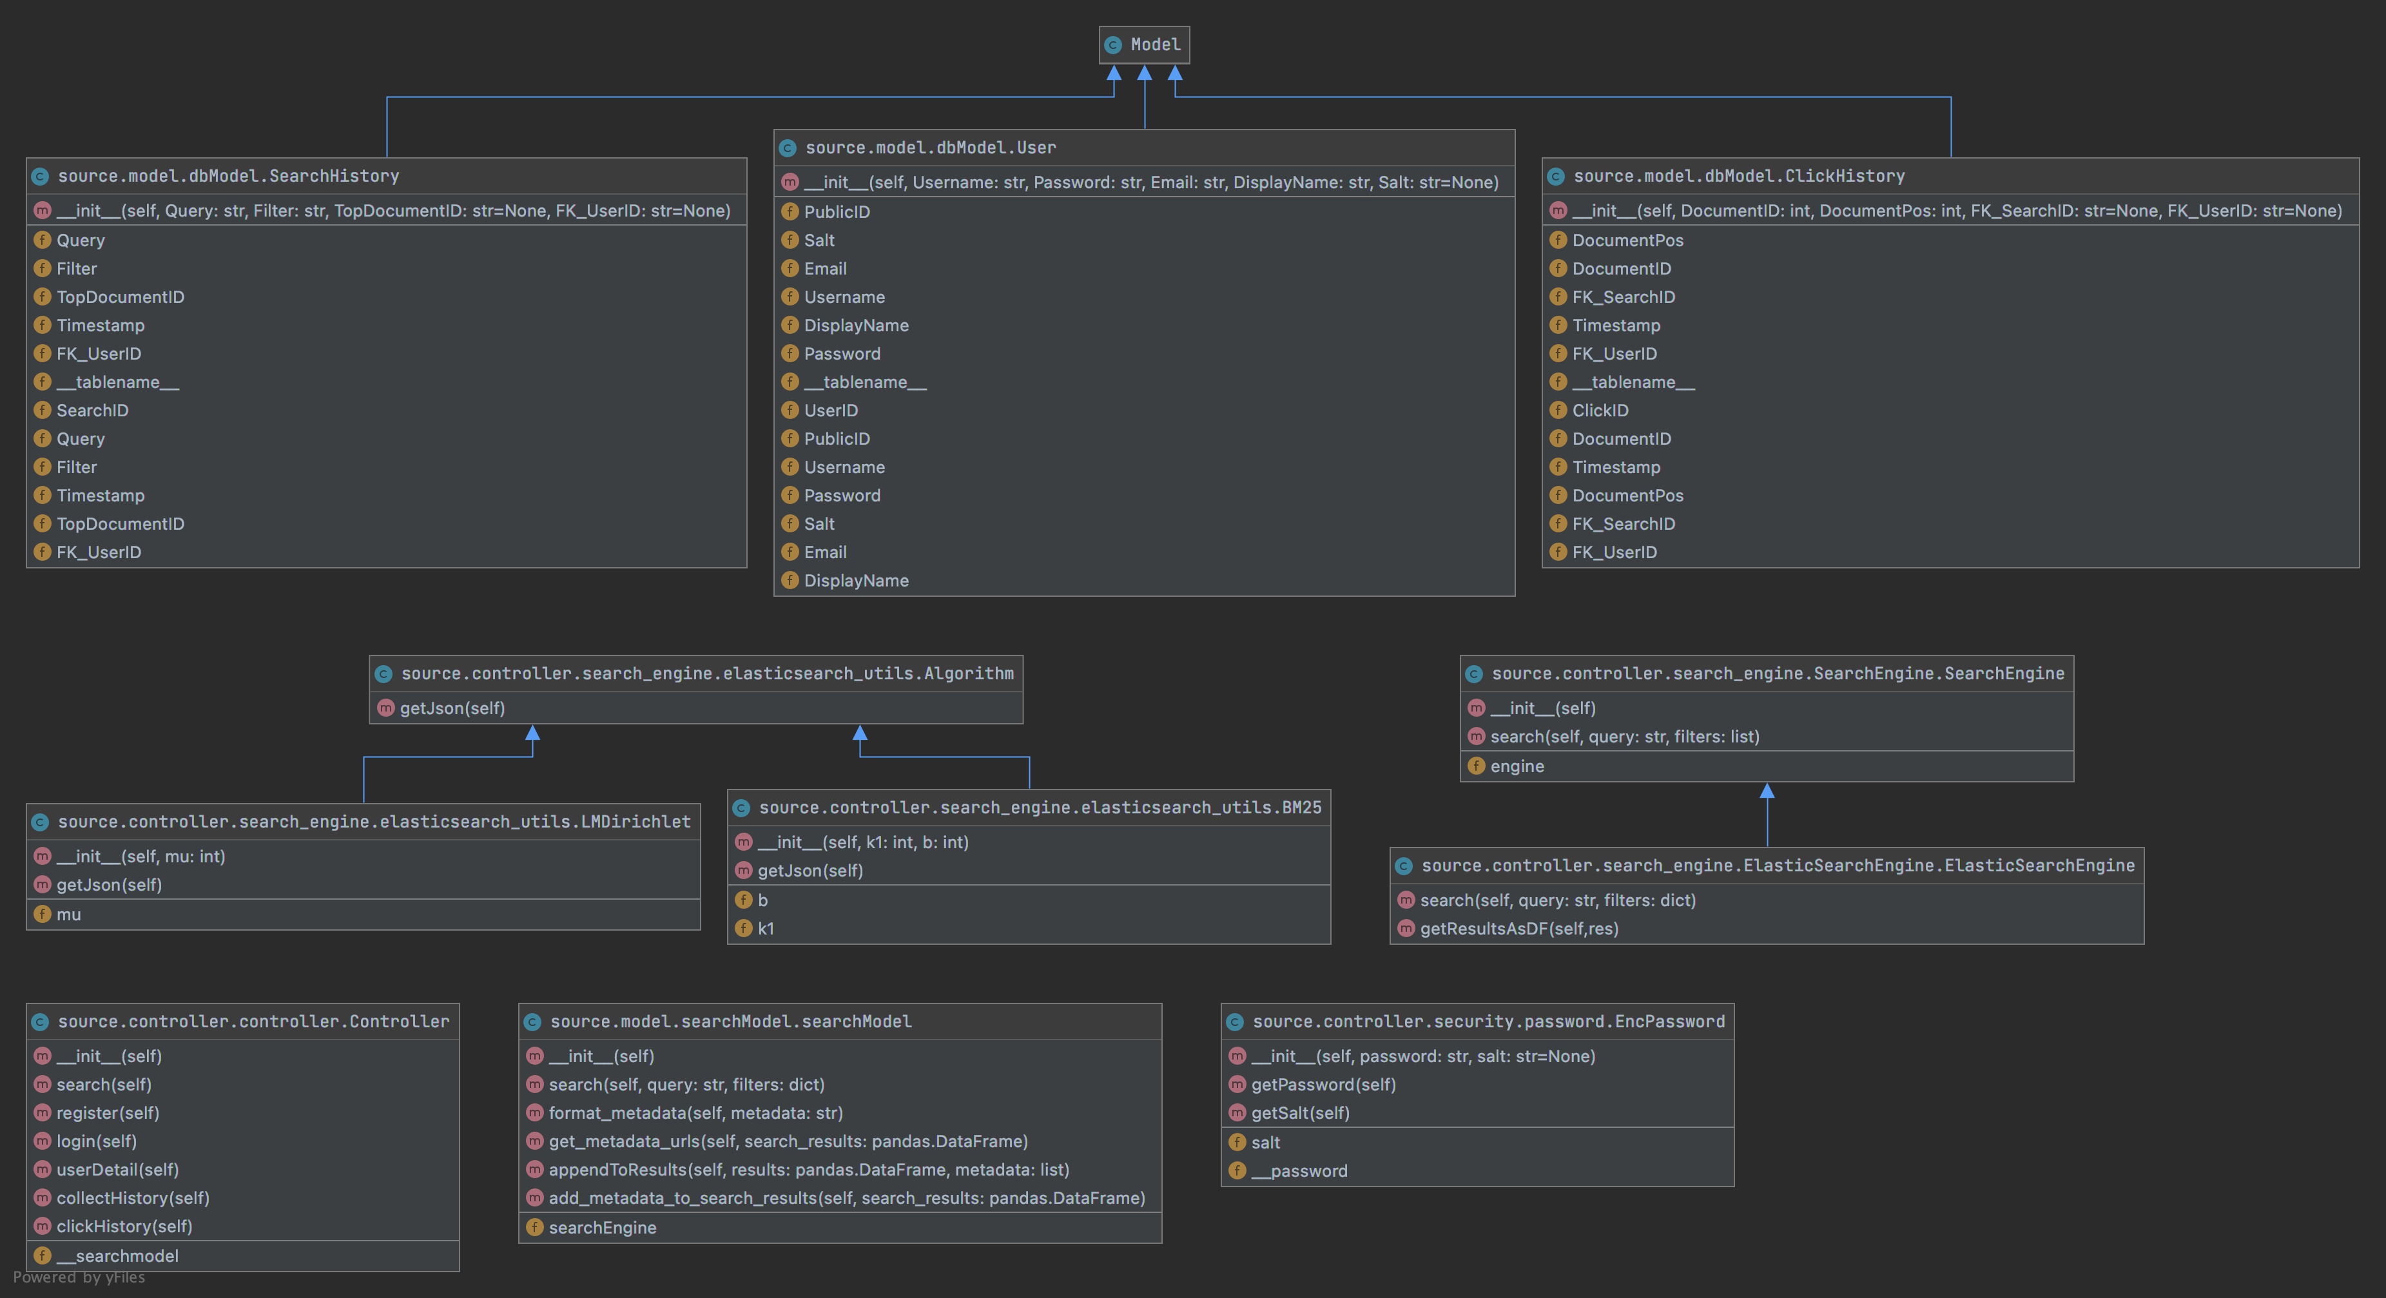Viewport: 2386px width, 1298px height.
Task: Click the class icon of dbModel.User node
Action: click(x=788, y=148)
